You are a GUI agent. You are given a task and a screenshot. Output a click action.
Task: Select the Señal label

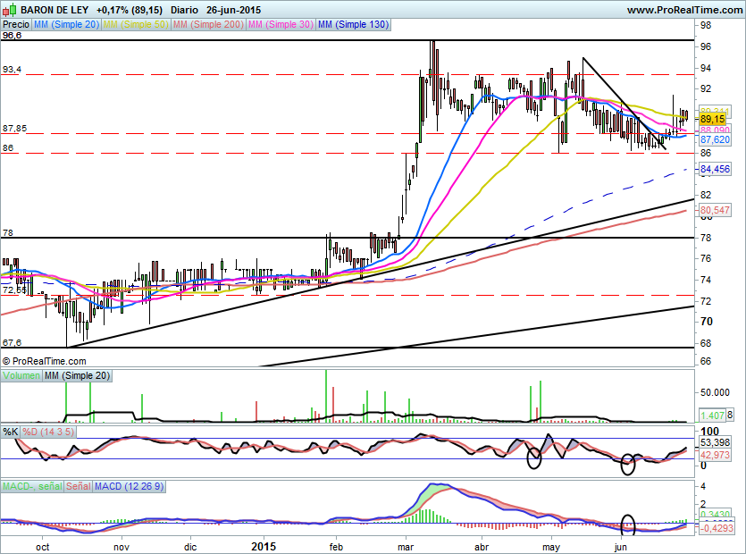pyautogui.click(x=79, y=486)
